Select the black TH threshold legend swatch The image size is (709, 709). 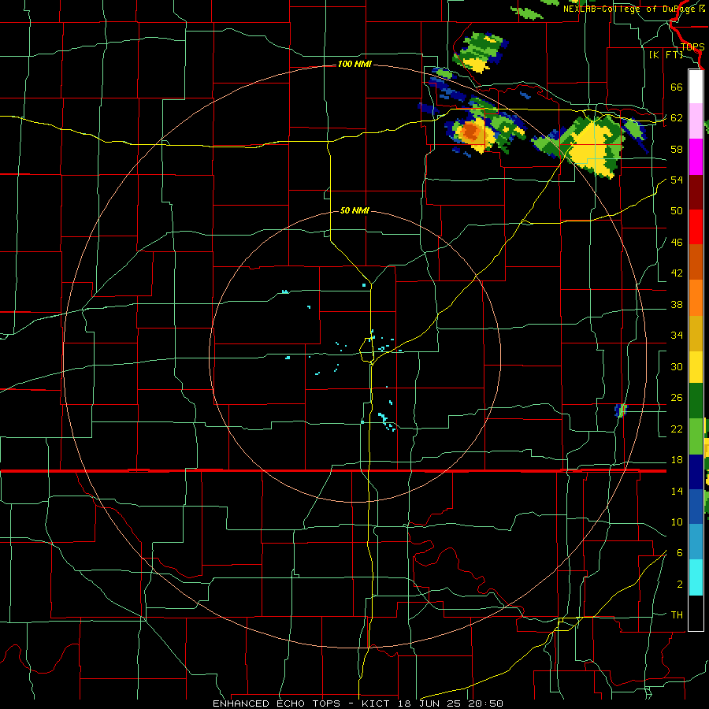tap(696, 613)
